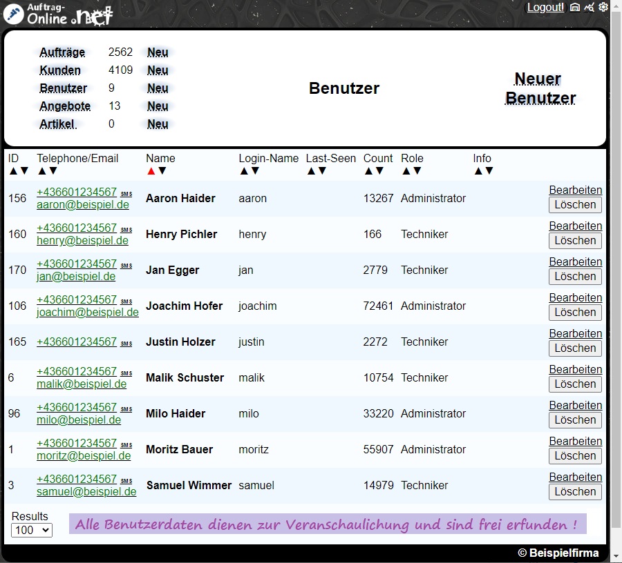Edit user Milo Haider via Bearbeiten
622x563 pixels.
[x=575, y=406]
